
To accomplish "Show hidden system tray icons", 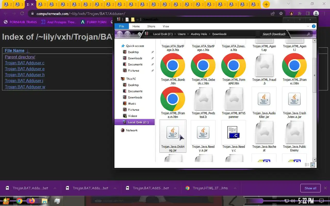I will [281, 201].
